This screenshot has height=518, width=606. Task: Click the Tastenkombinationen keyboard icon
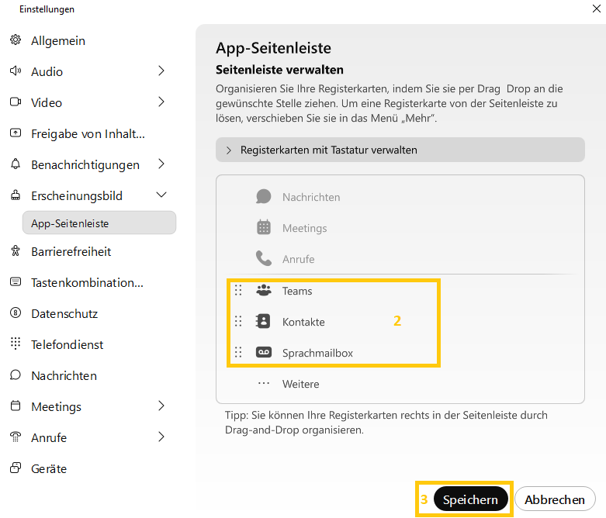[x=16, y=282]
